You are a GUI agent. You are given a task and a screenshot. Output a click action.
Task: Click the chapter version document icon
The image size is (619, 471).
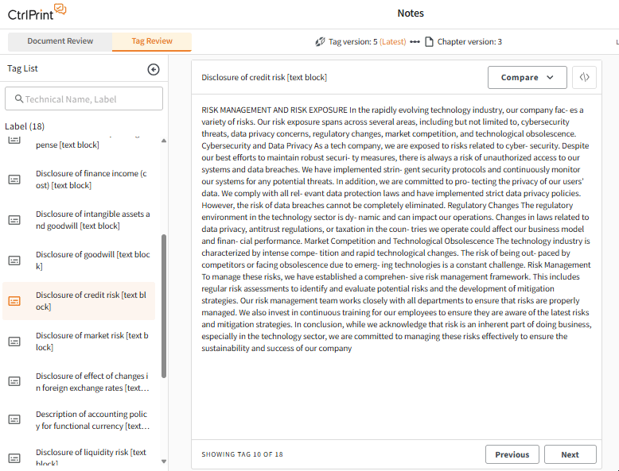[x=429, y=41]
